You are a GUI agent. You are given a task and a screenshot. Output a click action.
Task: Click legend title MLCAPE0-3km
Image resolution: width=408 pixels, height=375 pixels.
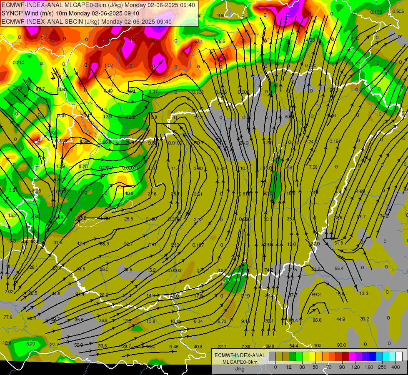pyautogui.click(x=240, y=362)
